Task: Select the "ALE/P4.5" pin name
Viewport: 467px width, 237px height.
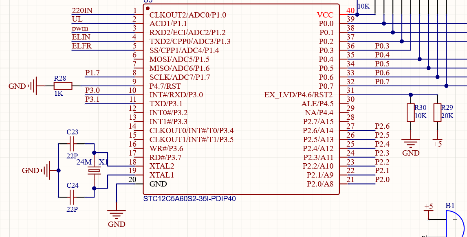Action: click(317, 104)
